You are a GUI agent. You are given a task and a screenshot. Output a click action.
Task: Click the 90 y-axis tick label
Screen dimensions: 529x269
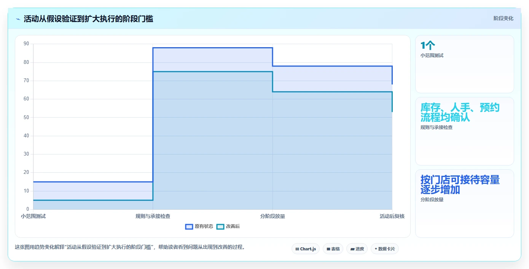point(26,44)
